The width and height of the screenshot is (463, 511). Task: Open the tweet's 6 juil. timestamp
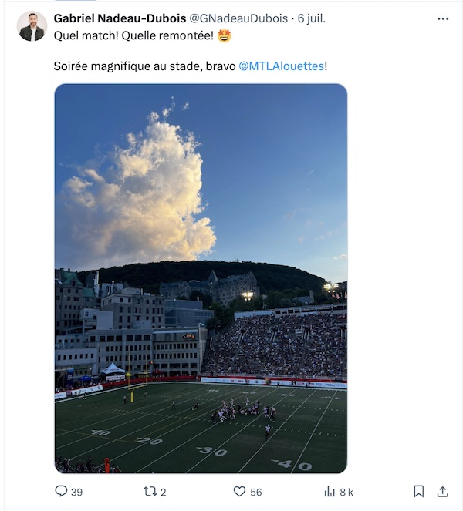pyautogui.click(x=312, y=18)
